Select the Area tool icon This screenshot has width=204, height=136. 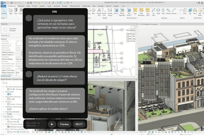(135, 10)
